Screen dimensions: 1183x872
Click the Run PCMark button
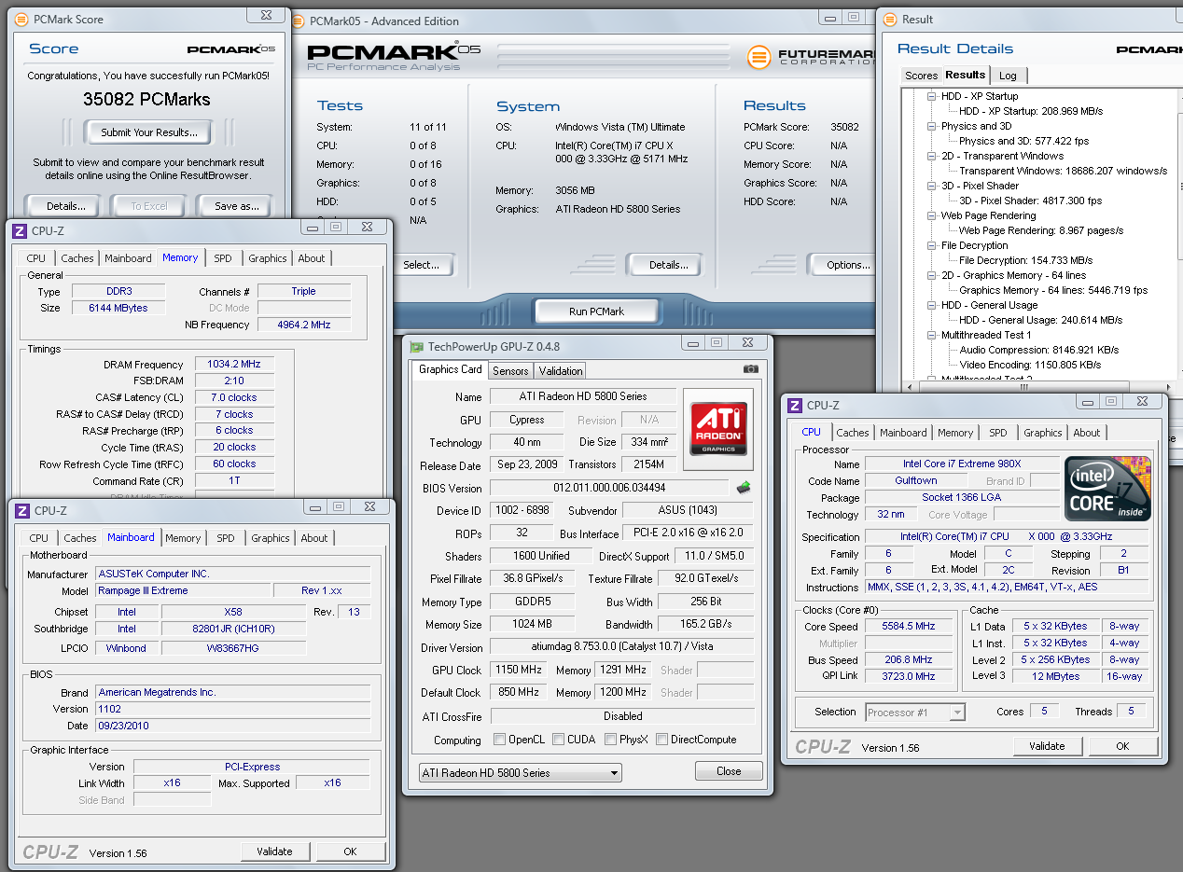tap(596, 311)
